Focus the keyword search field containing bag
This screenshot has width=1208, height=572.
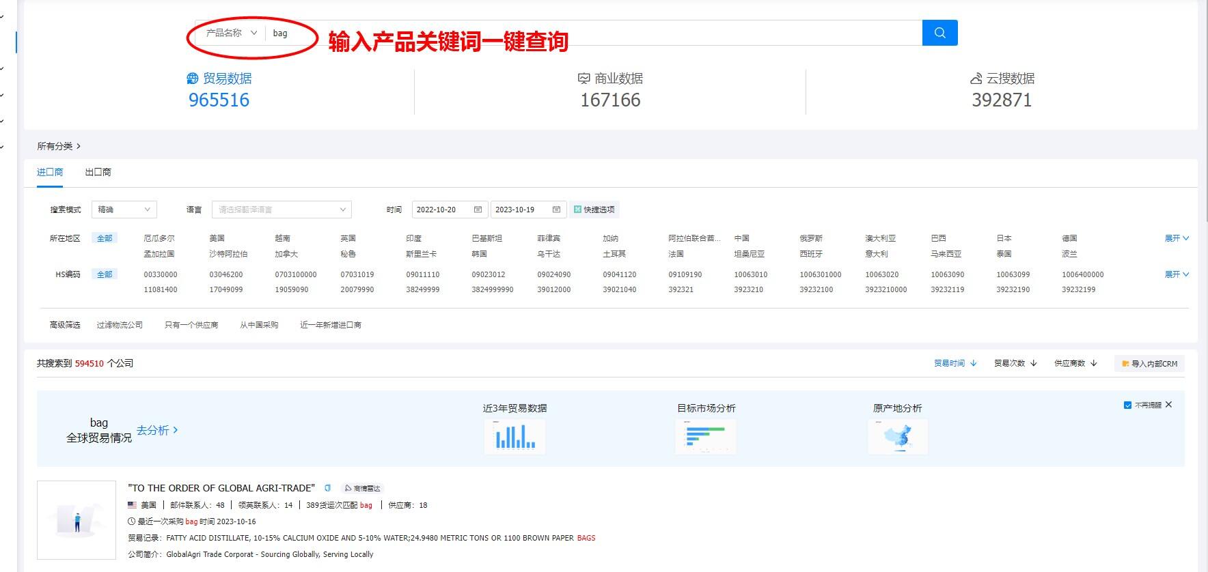pyautogui.click(x=593, y=33)
